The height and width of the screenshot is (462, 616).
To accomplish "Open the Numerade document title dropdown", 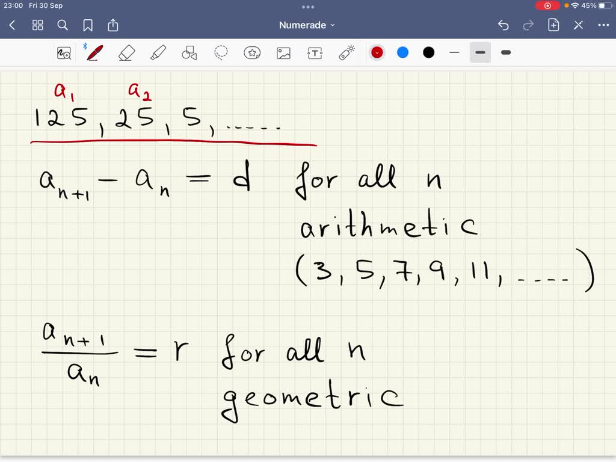I will coord(307,25).
